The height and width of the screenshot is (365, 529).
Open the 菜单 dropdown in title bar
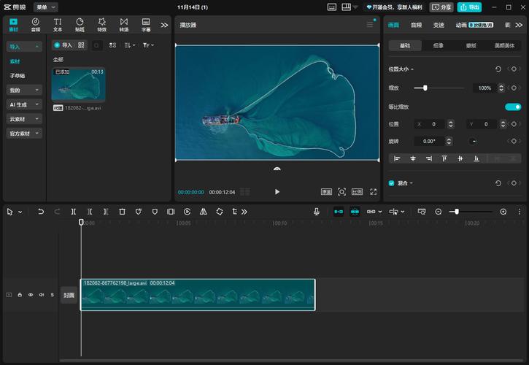coord(45,7)
